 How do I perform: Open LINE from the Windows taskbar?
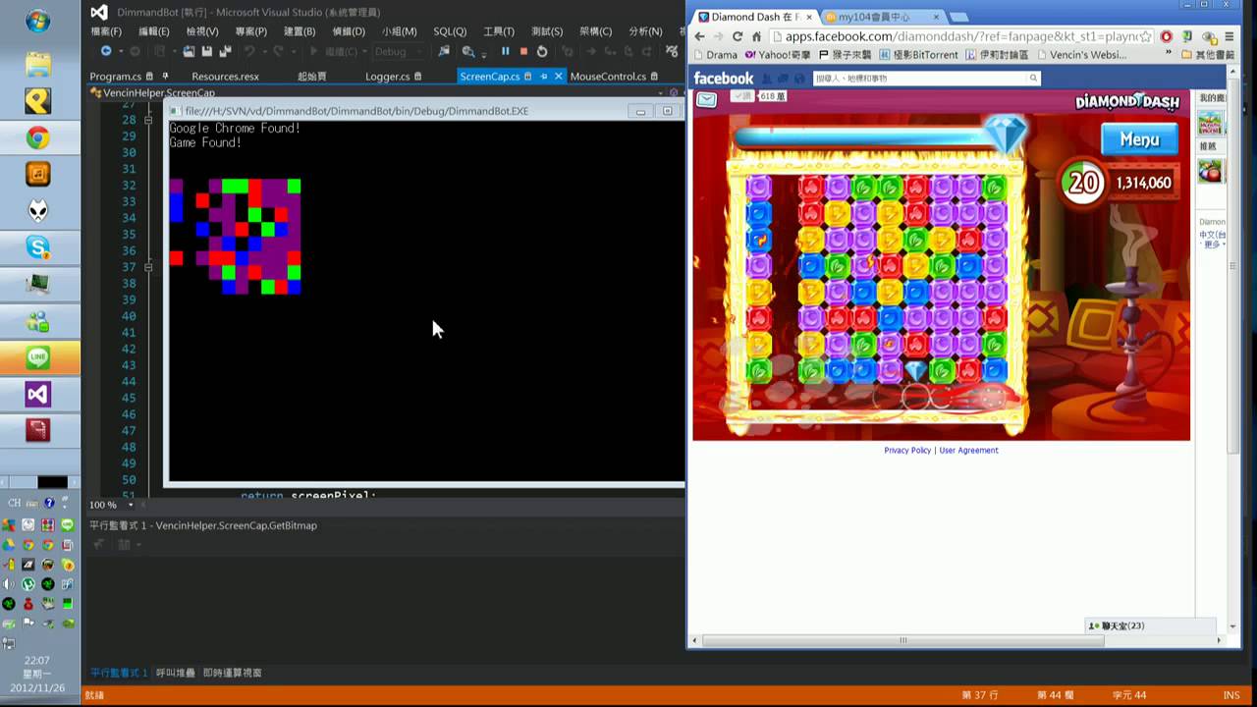coord(38,357)
